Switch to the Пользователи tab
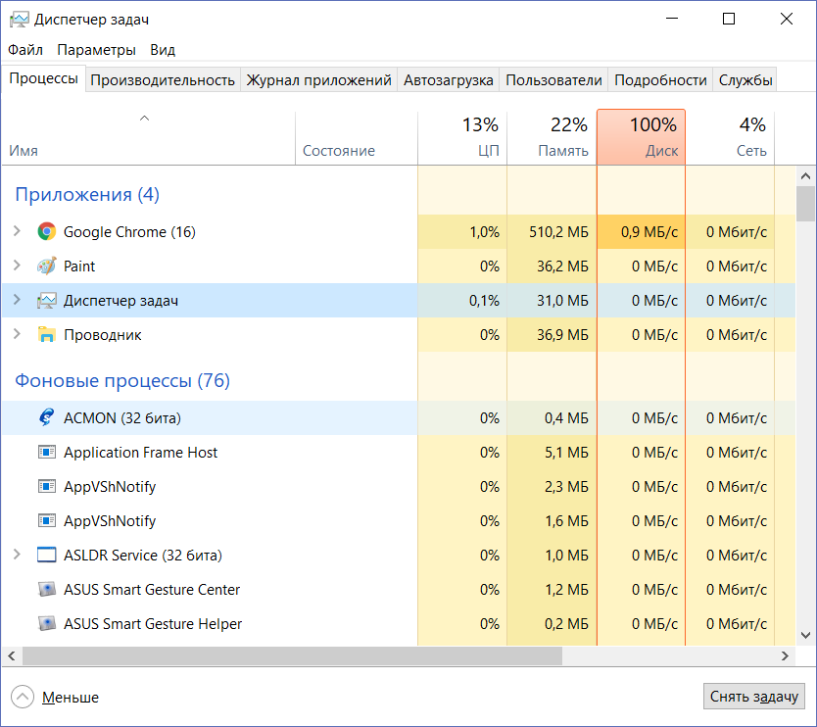This screenshot has height=727, width=817. coord(553,79)
